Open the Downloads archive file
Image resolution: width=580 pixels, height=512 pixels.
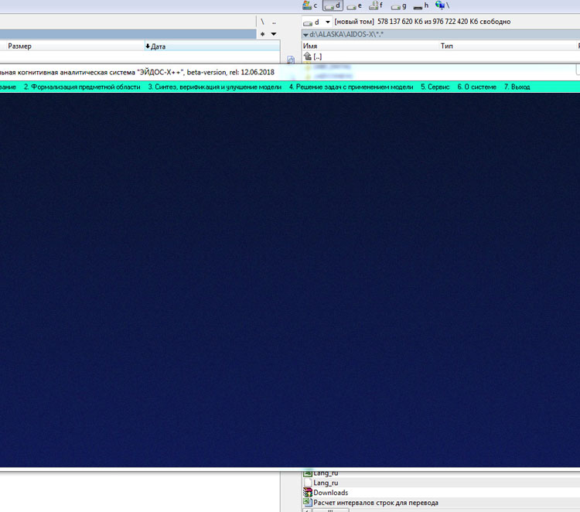[329, 493]
